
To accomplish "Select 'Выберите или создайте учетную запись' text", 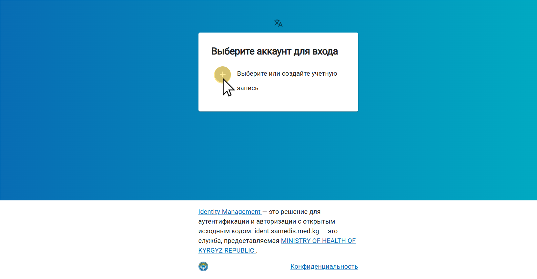I will 287,81.
